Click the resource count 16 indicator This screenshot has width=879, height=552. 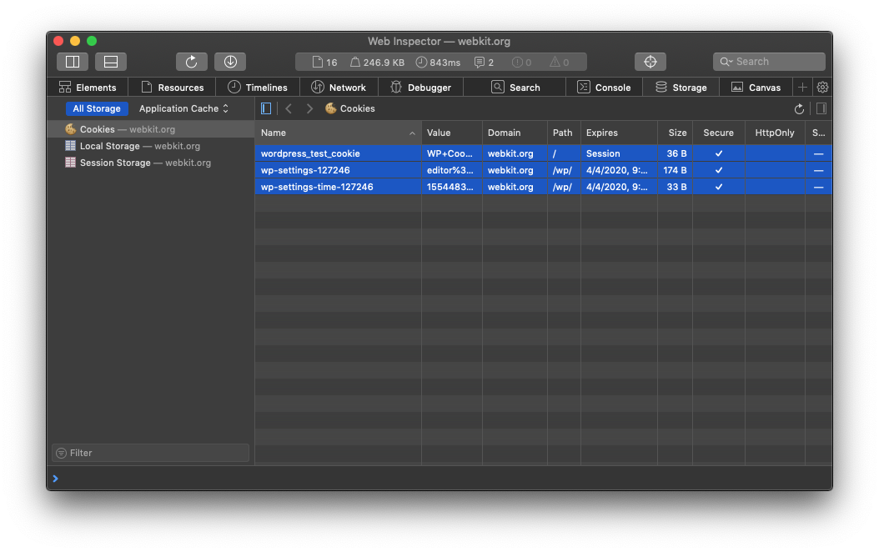point(325,63)
